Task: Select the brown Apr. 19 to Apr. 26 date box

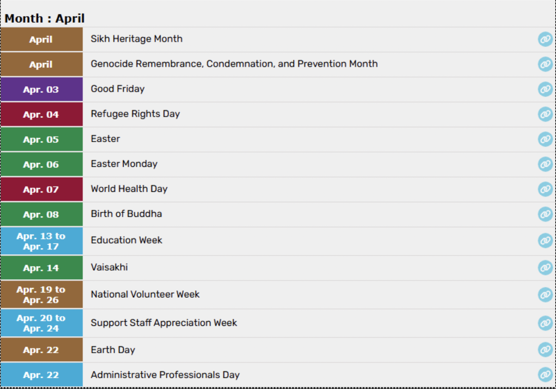Action: (x=41, y=295)
